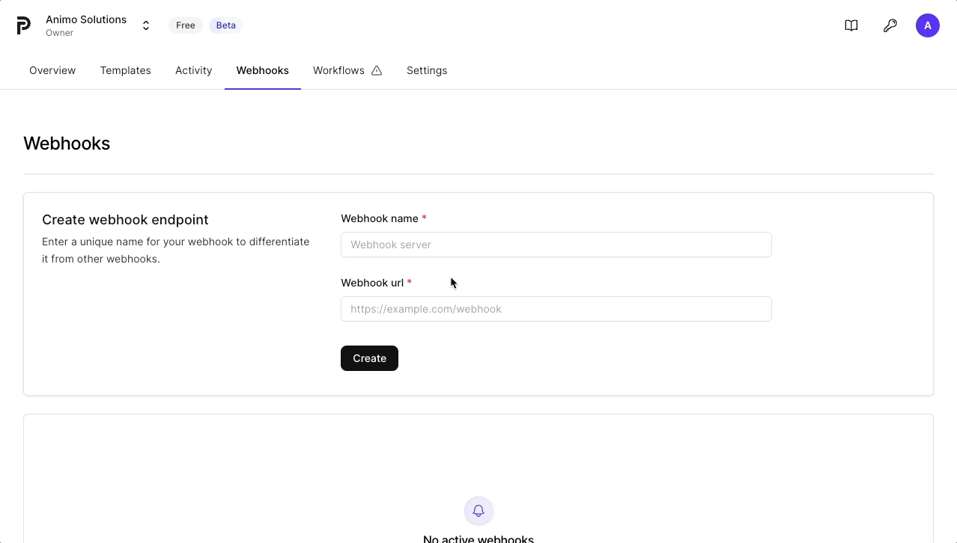Click the Free plan badge

(x=185, y=25)
